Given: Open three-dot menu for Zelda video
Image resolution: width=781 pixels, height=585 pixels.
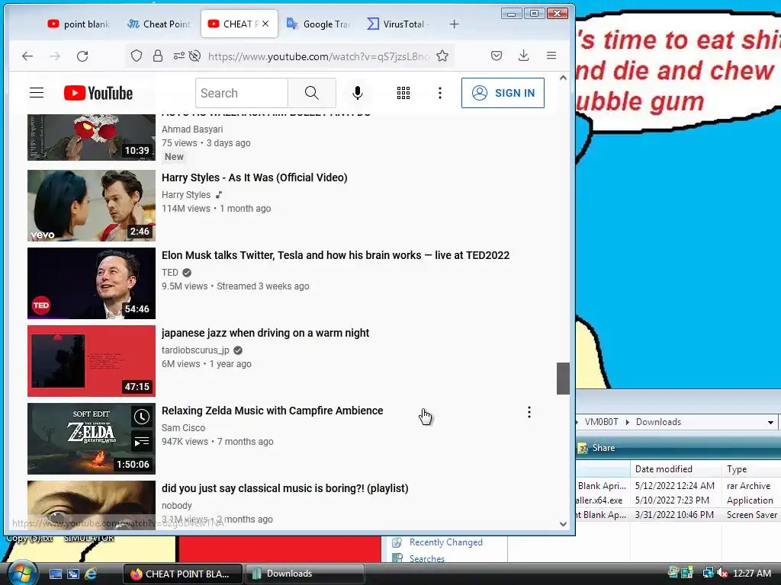Looking at the screenshot, I should [529, 412].
